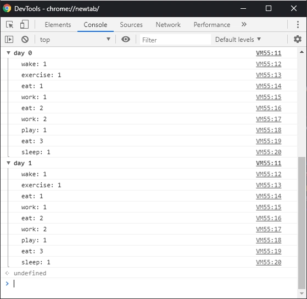307x299 pixels.
Task: Show the console sidebar panel icon
Action: 9,40
